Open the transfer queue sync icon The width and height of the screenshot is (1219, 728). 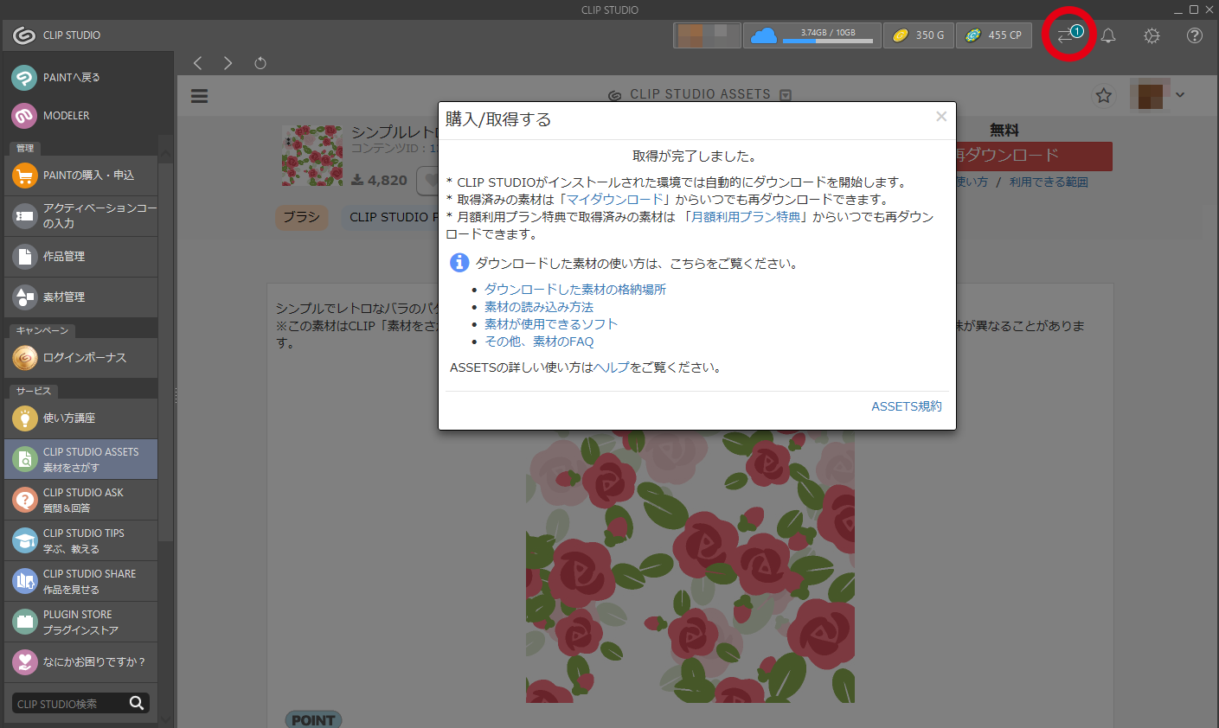coord(1068,35)
